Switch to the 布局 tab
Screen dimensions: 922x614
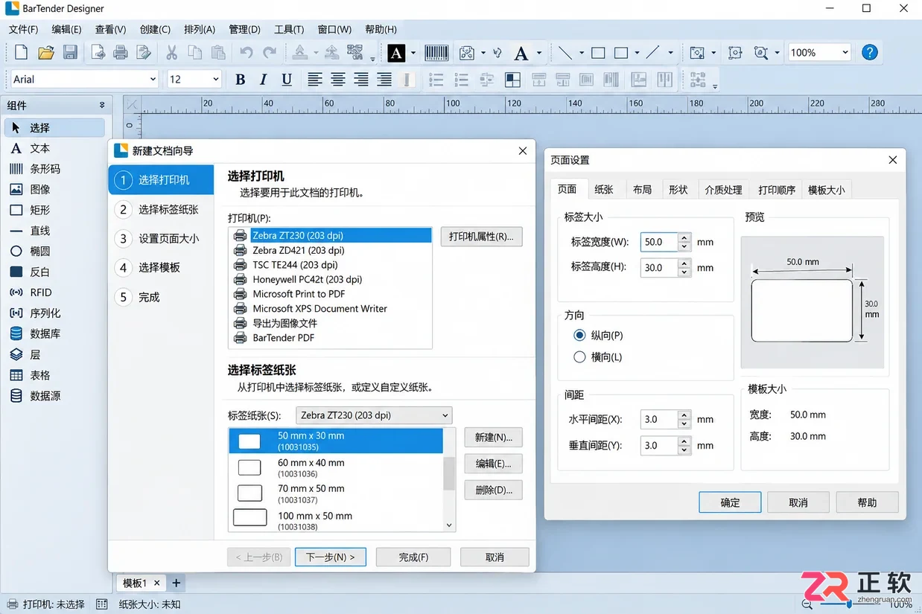(x=642, y=190)
